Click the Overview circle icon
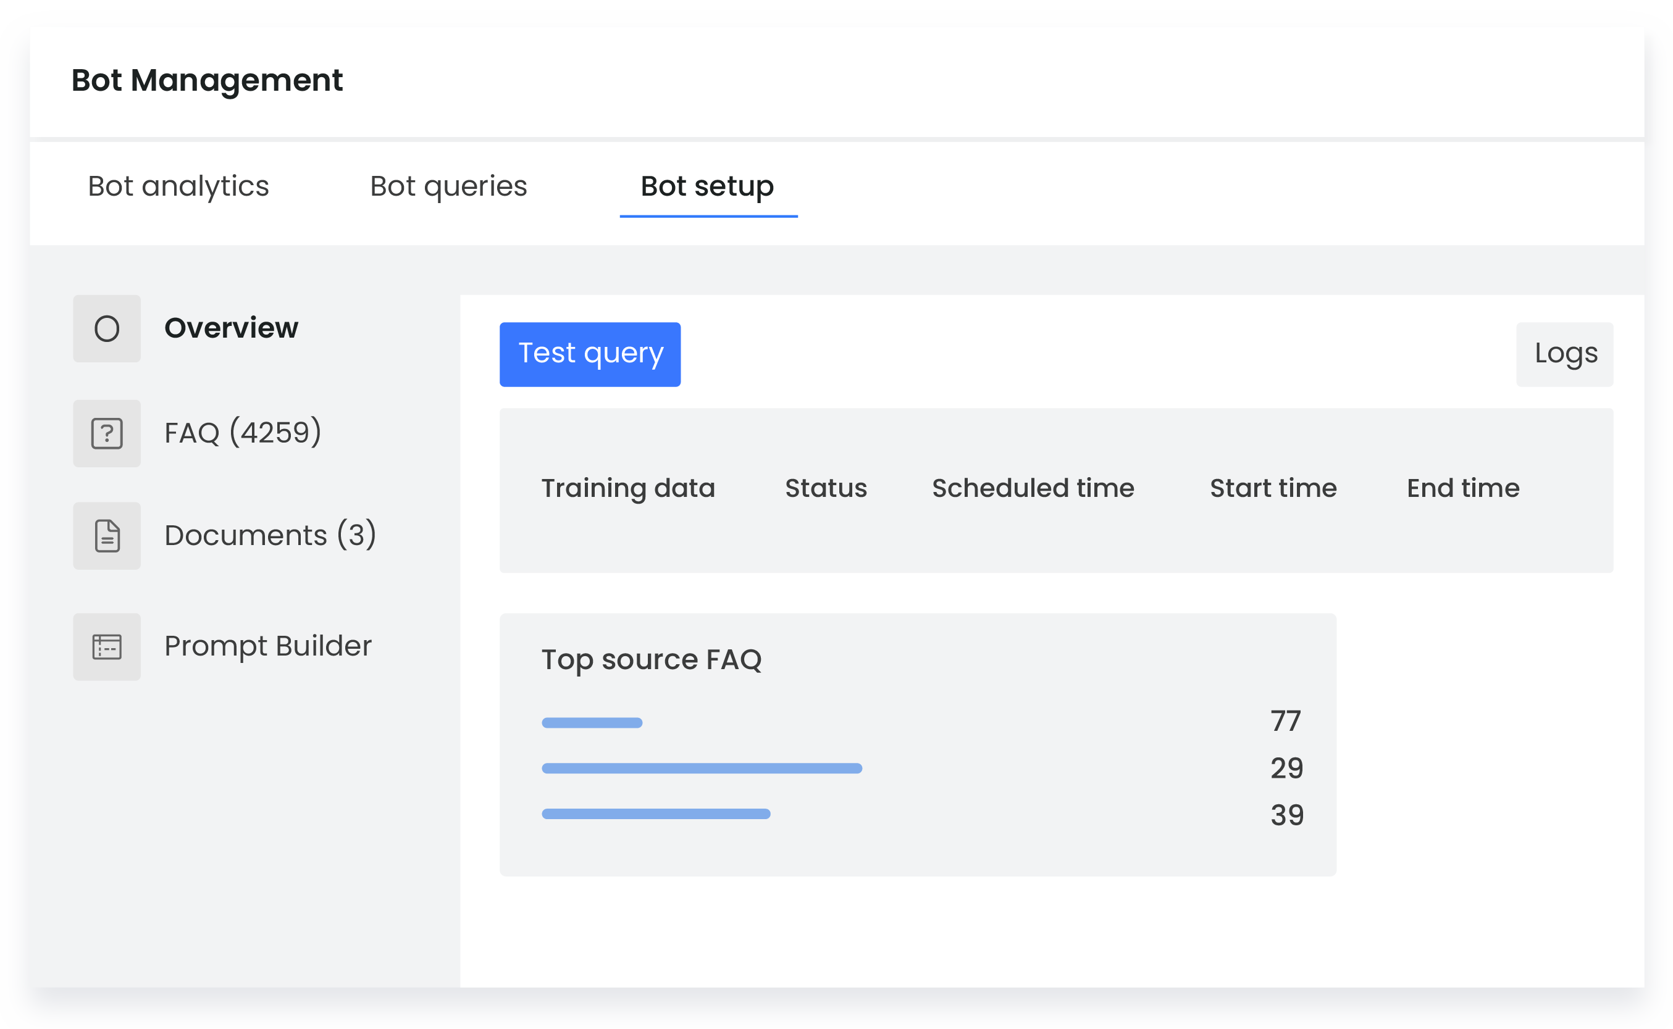 pyautogui.click(x=107, y=329)
